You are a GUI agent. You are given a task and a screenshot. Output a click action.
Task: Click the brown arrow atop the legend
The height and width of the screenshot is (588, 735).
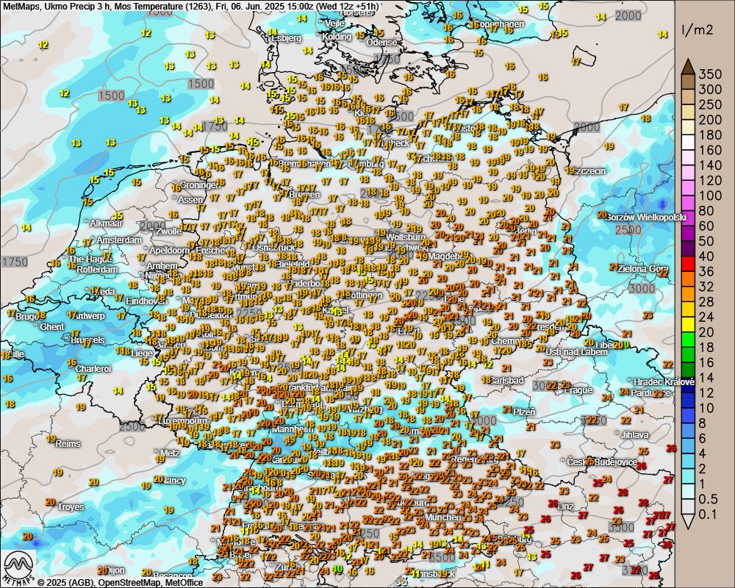click(x=688, y=66)
